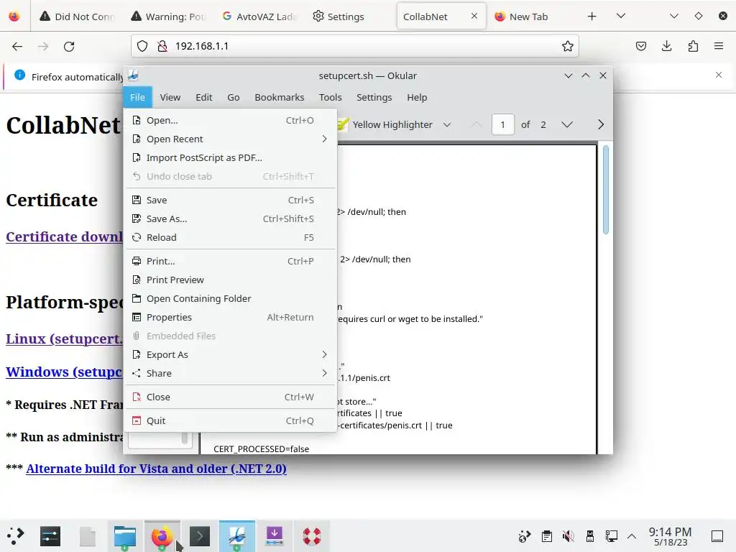Click the insecure connection lock icon
The width and height of the screenshot is (736, 552).
(x=162, y=46)
